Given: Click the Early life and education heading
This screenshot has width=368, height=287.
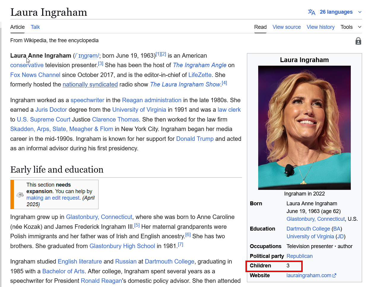Looking at the screenshot, I should [x=57, y=170].
